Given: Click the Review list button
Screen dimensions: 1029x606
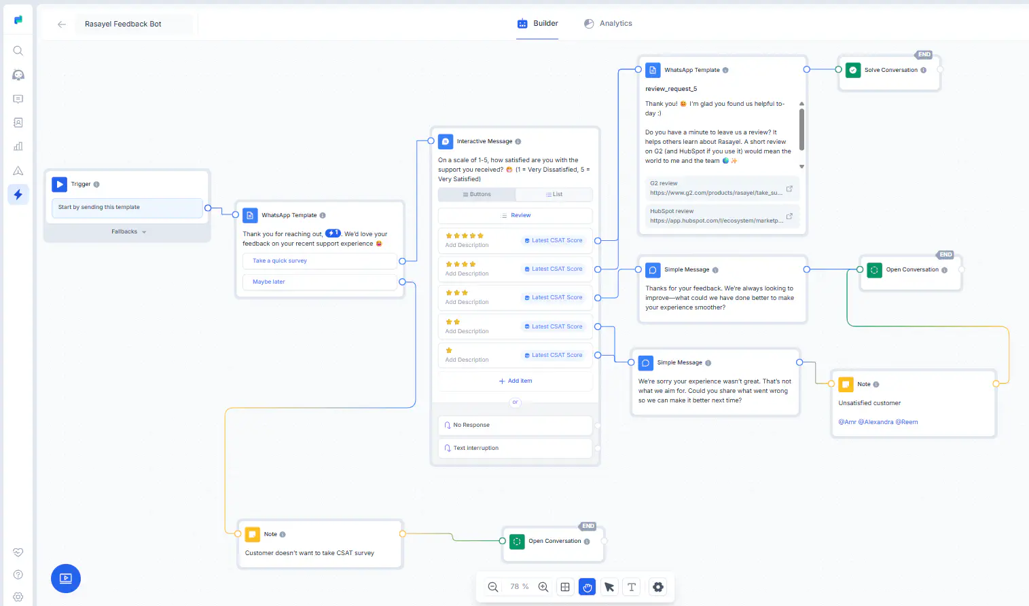Looking at the screenshot, I should (516, 215).
